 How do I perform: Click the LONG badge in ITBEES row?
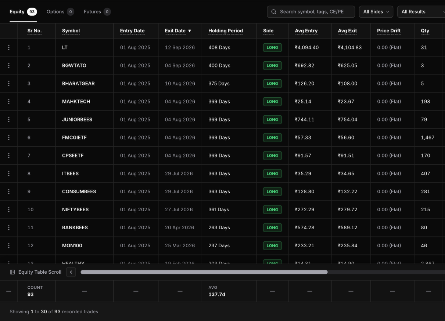click(272, 174)
